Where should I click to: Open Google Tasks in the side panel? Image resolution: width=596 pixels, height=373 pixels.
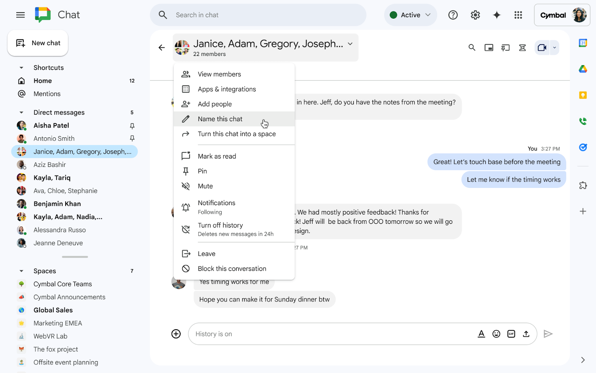(583, 147)
